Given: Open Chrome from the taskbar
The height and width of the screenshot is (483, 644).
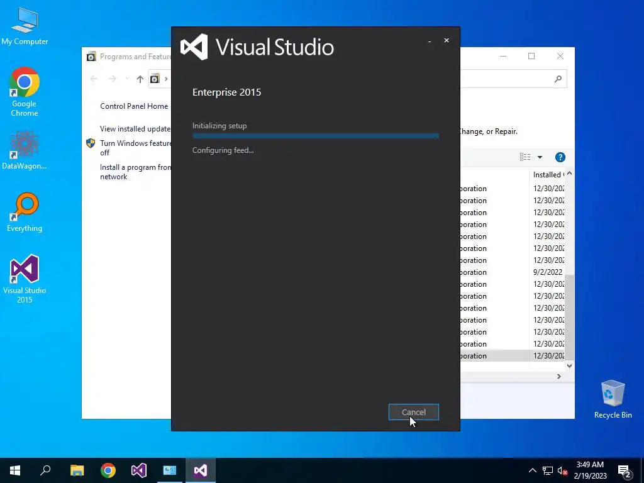Looking at the screenshot, I should [x=108, y=470].
